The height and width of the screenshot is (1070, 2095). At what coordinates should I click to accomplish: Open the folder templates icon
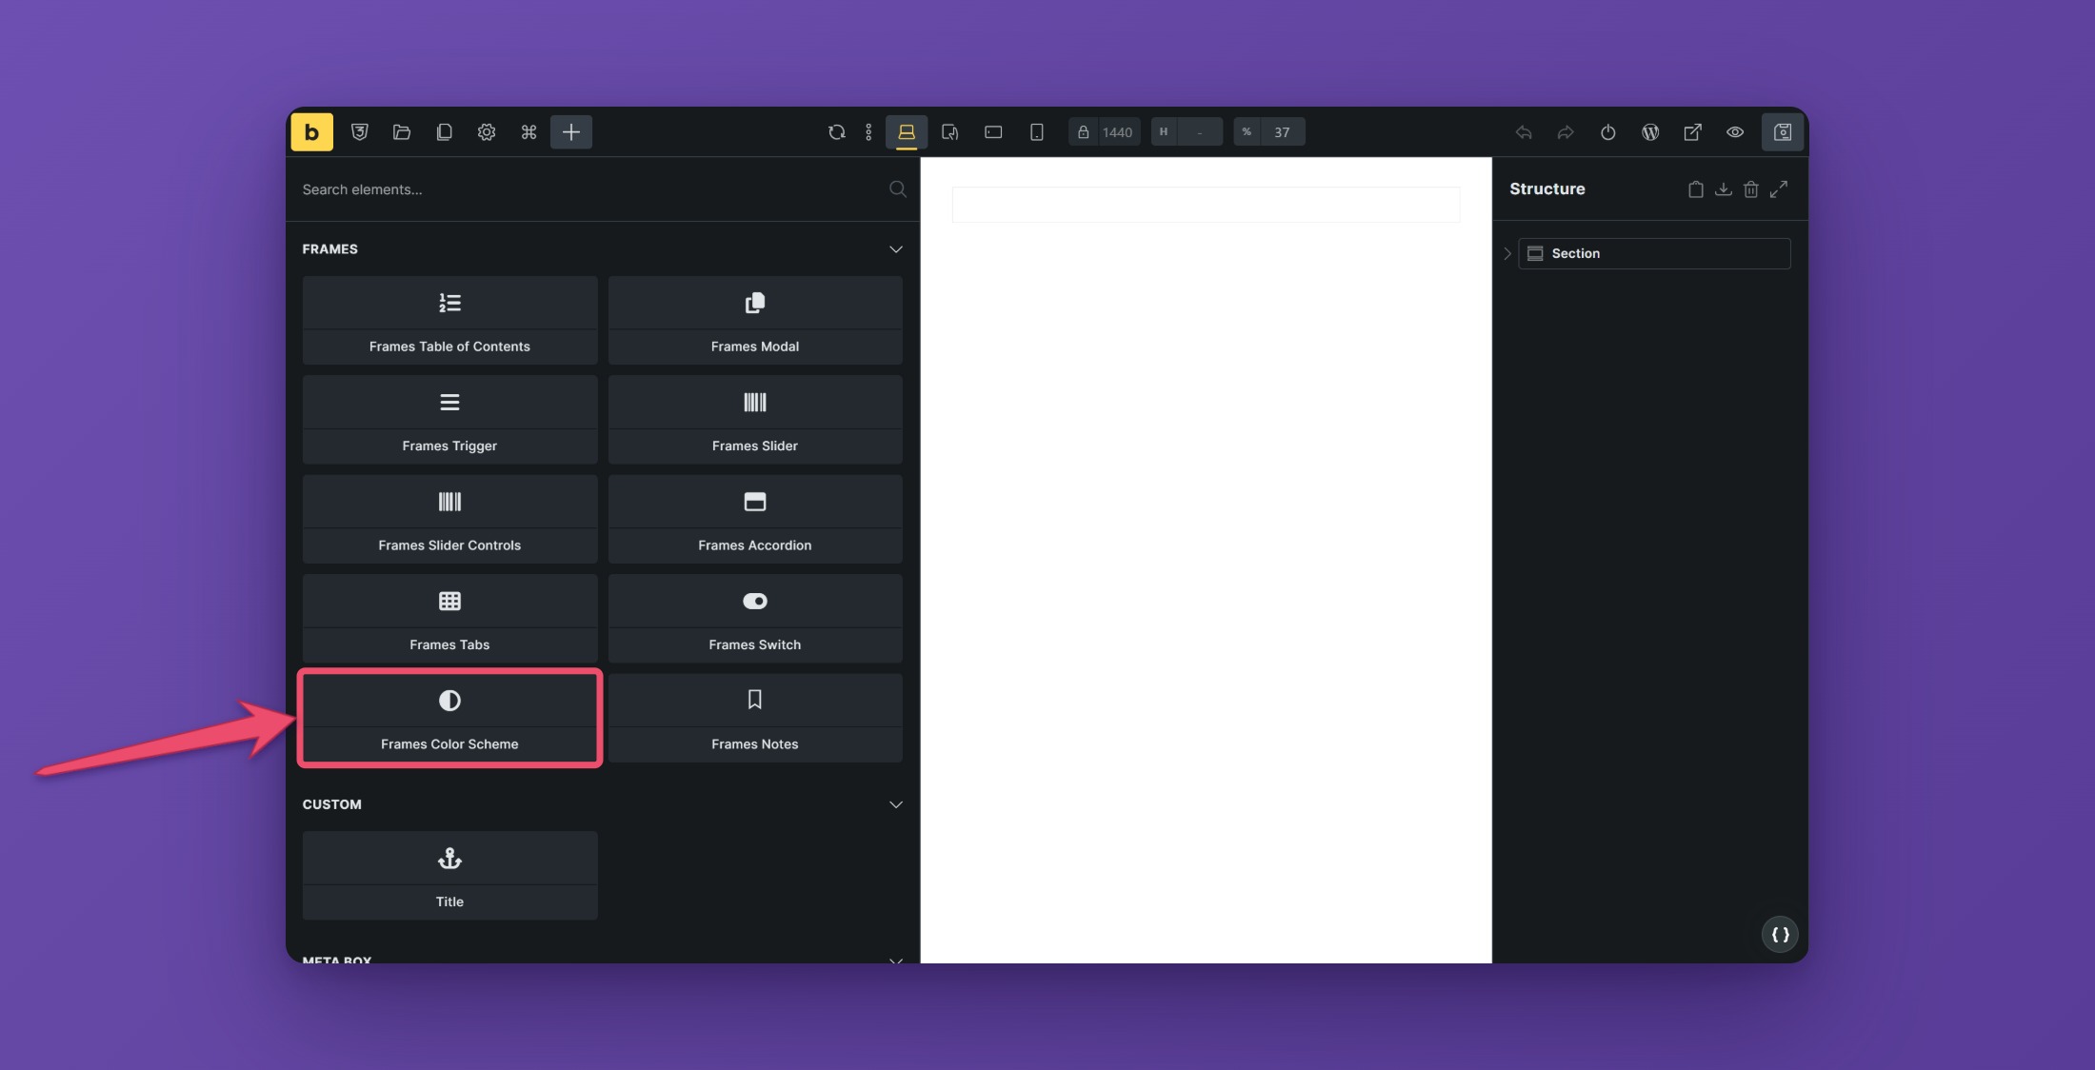pos(402,132)
